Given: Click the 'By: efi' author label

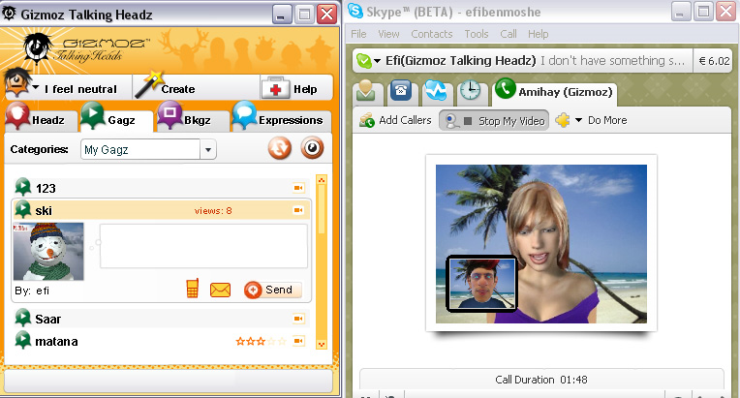Looking at the screenshot, I should (x=32, y=291).
